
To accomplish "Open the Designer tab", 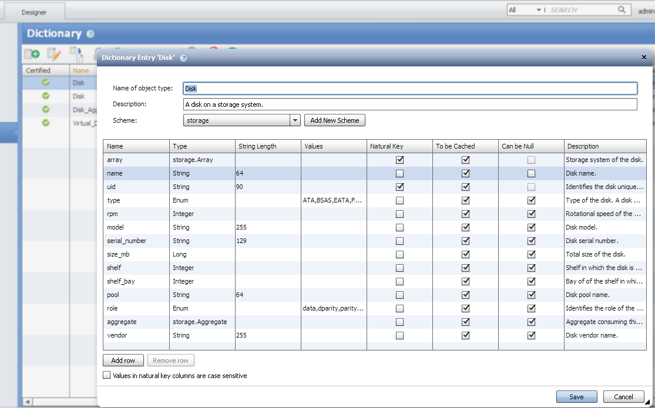I will [x=34, y=12].
